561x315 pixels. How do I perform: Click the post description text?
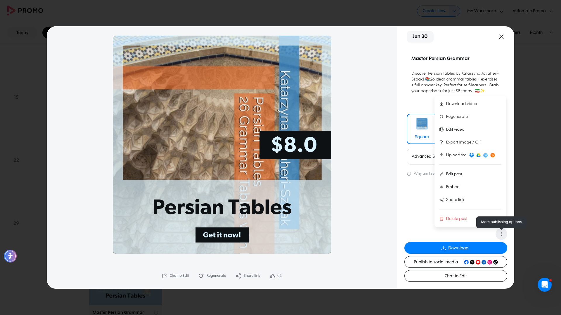tap(455, 82)
